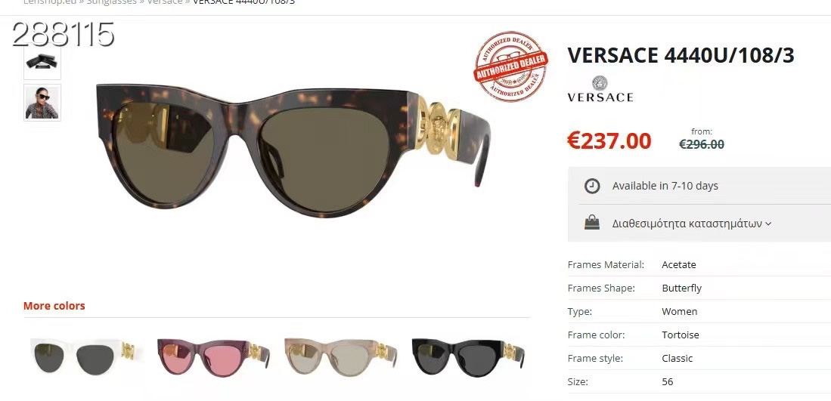Screen dimensions: 831x401
Task: Go to Lenshop.eu home breadcrumb link
Action: tap(50, 2)
